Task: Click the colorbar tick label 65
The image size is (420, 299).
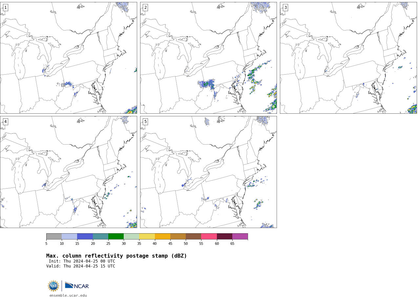Action: [x=232, y=243]
